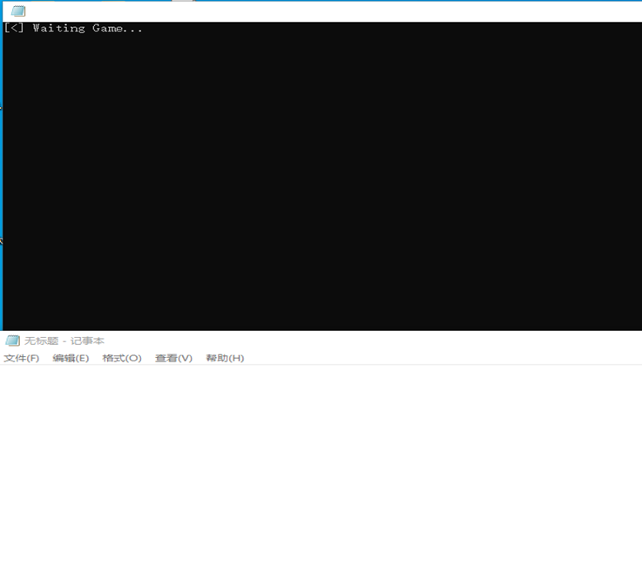Click the console window icon in title bar

coord(17,11)
